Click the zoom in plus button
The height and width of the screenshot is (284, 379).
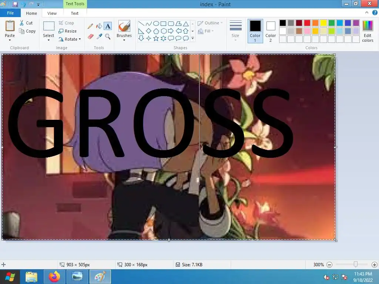pyautogui.click(x=375, y=265)
